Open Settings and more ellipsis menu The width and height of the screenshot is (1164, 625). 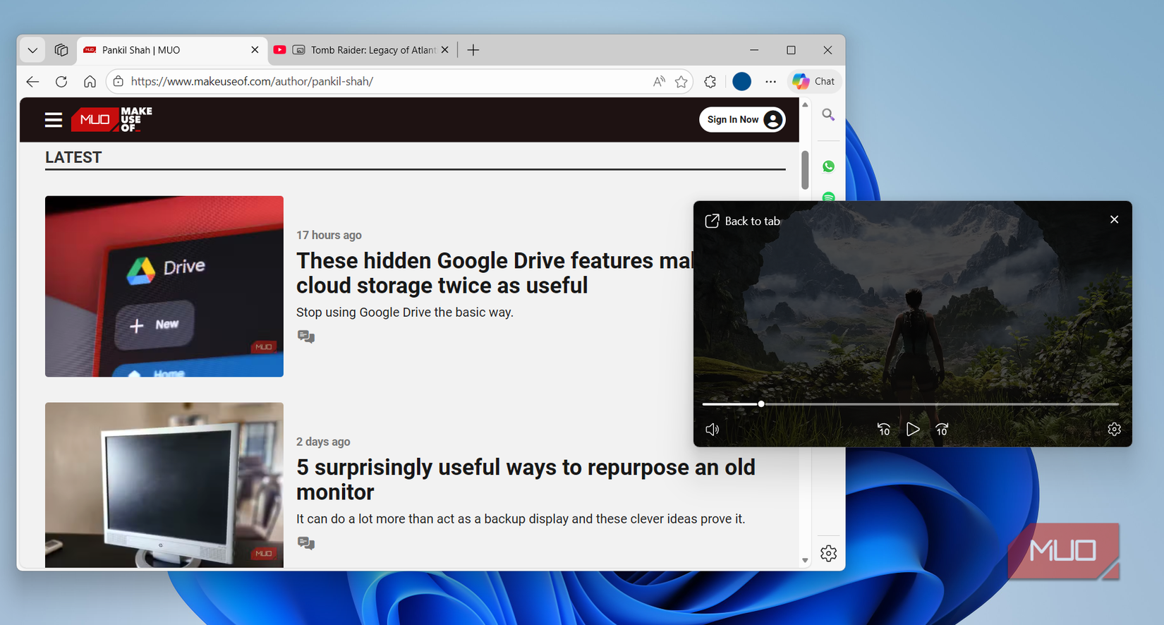tap(771, 82)
